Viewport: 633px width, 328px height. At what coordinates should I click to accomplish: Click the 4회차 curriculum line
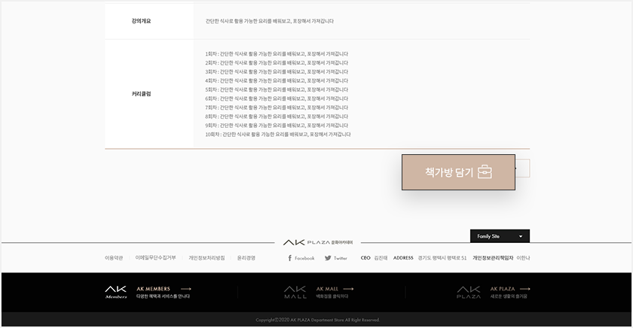[x=277, y=80]
